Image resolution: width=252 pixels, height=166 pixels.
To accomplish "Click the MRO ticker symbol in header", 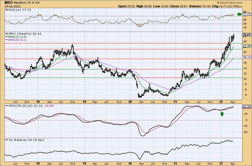I will [9, 3].
